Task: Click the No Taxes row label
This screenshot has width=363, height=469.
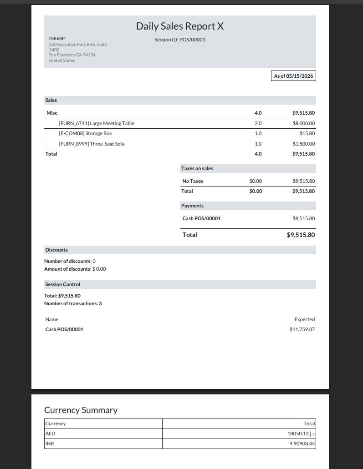Action: coord(193,181)
